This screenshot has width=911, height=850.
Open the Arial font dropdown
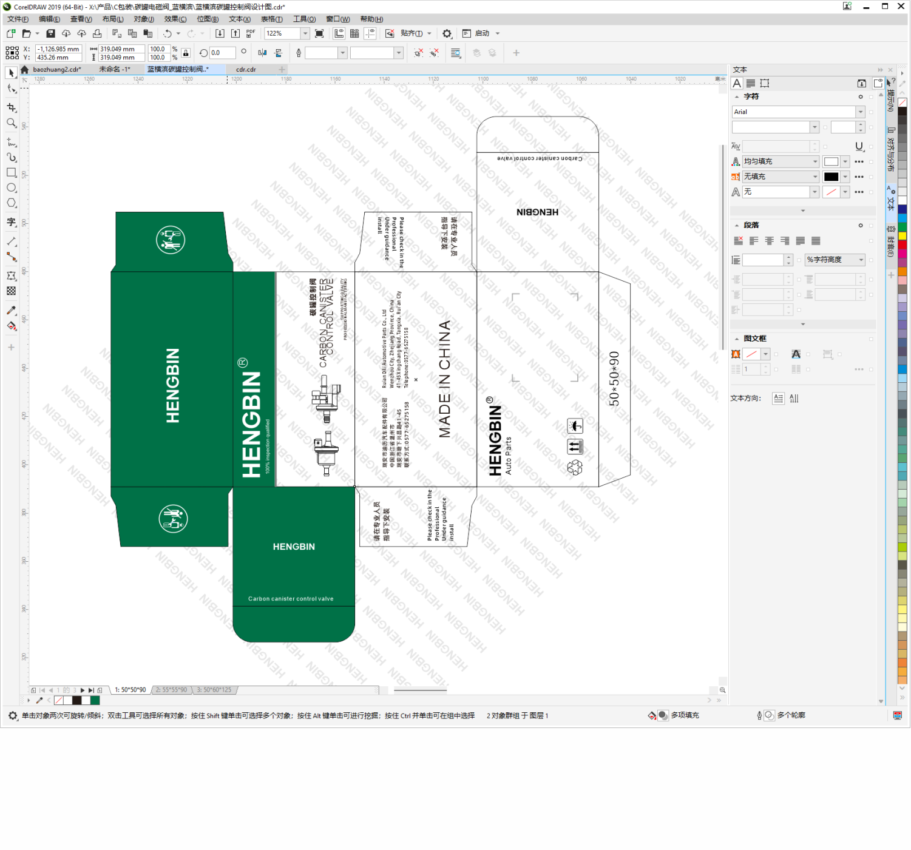click(860, 112)
